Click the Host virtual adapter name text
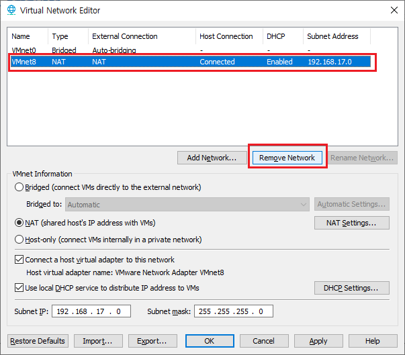This screenshot has width=405, height=355. click(x=125, y=272)
